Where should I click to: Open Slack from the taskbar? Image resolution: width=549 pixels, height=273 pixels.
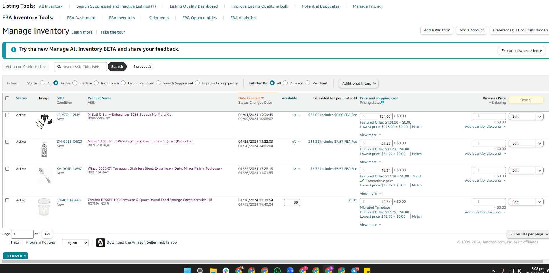[226, 270]
